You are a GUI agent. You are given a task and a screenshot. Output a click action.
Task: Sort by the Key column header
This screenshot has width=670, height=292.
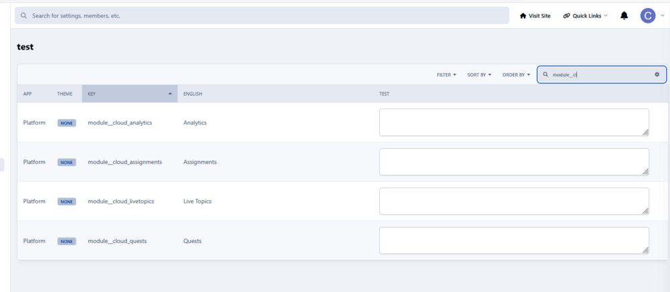[130, 94]
